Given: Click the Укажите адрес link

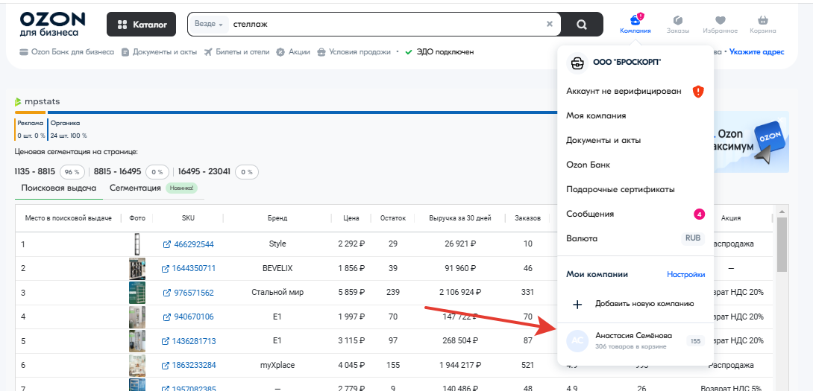Looking at the screenshot, I should (x=757, y=52).
